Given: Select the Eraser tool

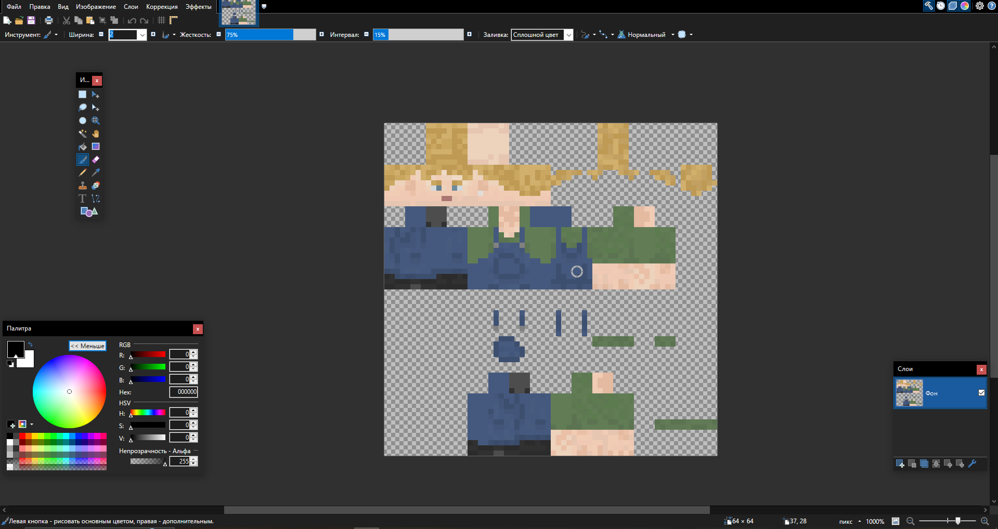Looking at the screenshot, I should coord(96,160).
